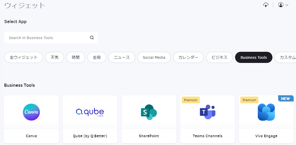This screenshot has height=145, width=296.
Task: Click the Viva Engage card label
Action: tap(266, 136)
